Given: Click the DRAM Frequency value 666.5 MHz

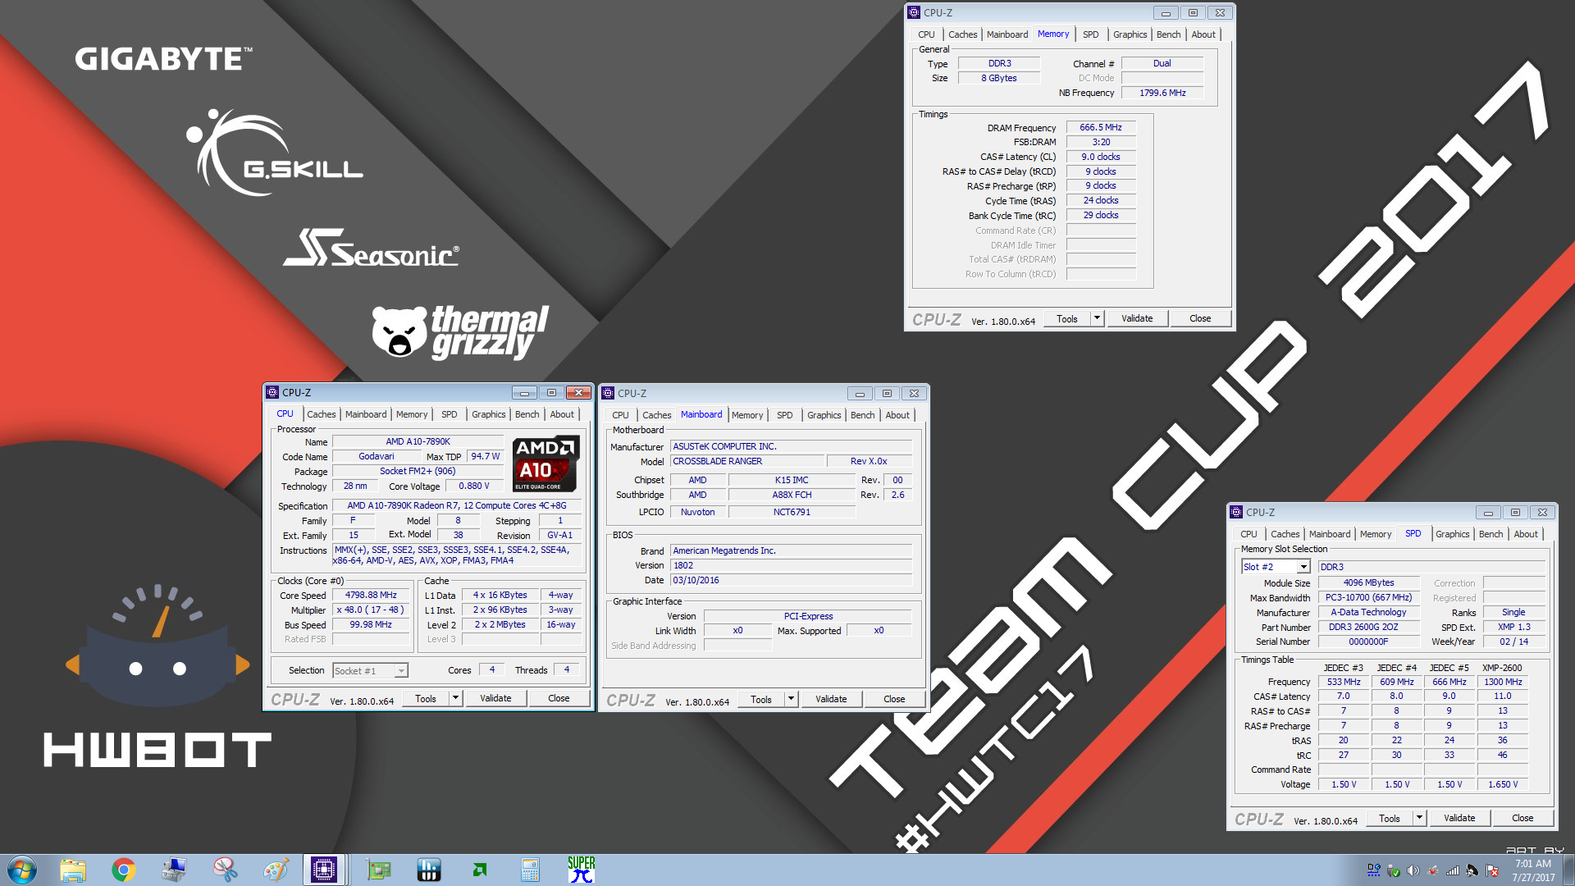Looking at the screenshot, I should (x=1101, y=127).
